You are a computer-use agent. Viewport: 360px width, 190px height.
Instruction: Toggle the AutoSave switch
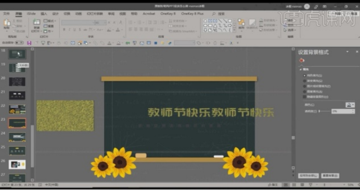click(x=19, y=43)
